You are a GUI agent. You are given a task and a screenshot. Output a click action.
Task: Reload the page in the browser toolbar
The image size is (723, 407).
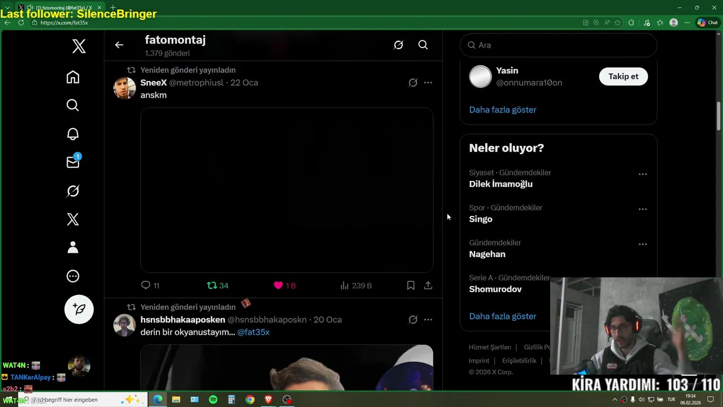tap(21, 23)
